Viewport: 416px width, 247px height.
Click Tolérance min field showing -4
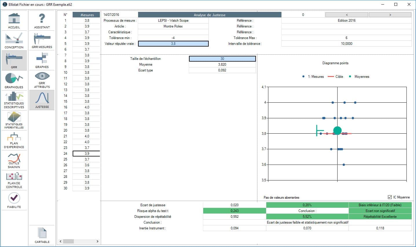[x=173, y=38]
